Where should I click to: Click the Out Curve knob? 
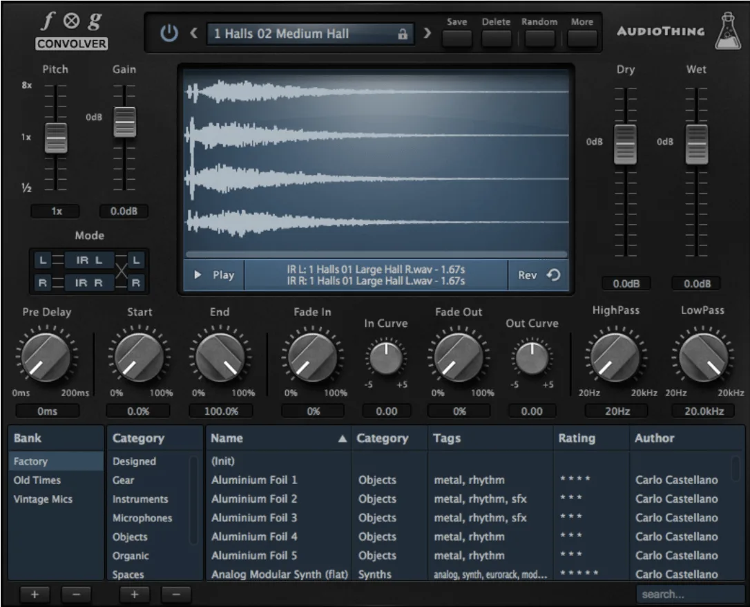(532, 358)
